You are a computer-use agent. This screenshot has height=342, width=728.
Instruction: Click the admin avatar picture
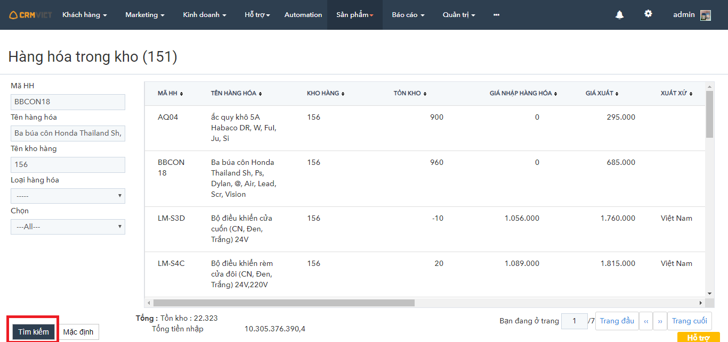706,15
